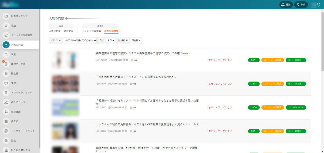Image resolution: width=324 pixels, height=153 pixels.
Task: Switch to トレンドの画像集 tab
Action: 92,31
